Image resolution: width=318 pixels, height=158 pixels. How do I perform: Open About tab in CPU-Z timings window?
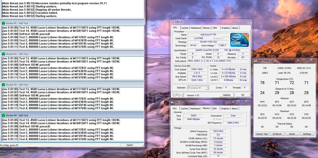235,108
